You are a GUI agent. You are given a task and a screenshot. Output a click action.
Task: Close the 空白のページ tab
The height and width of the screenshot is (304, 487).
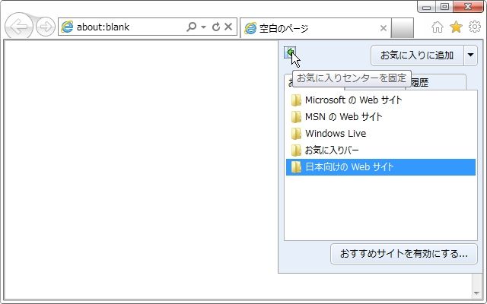(384, 28)
